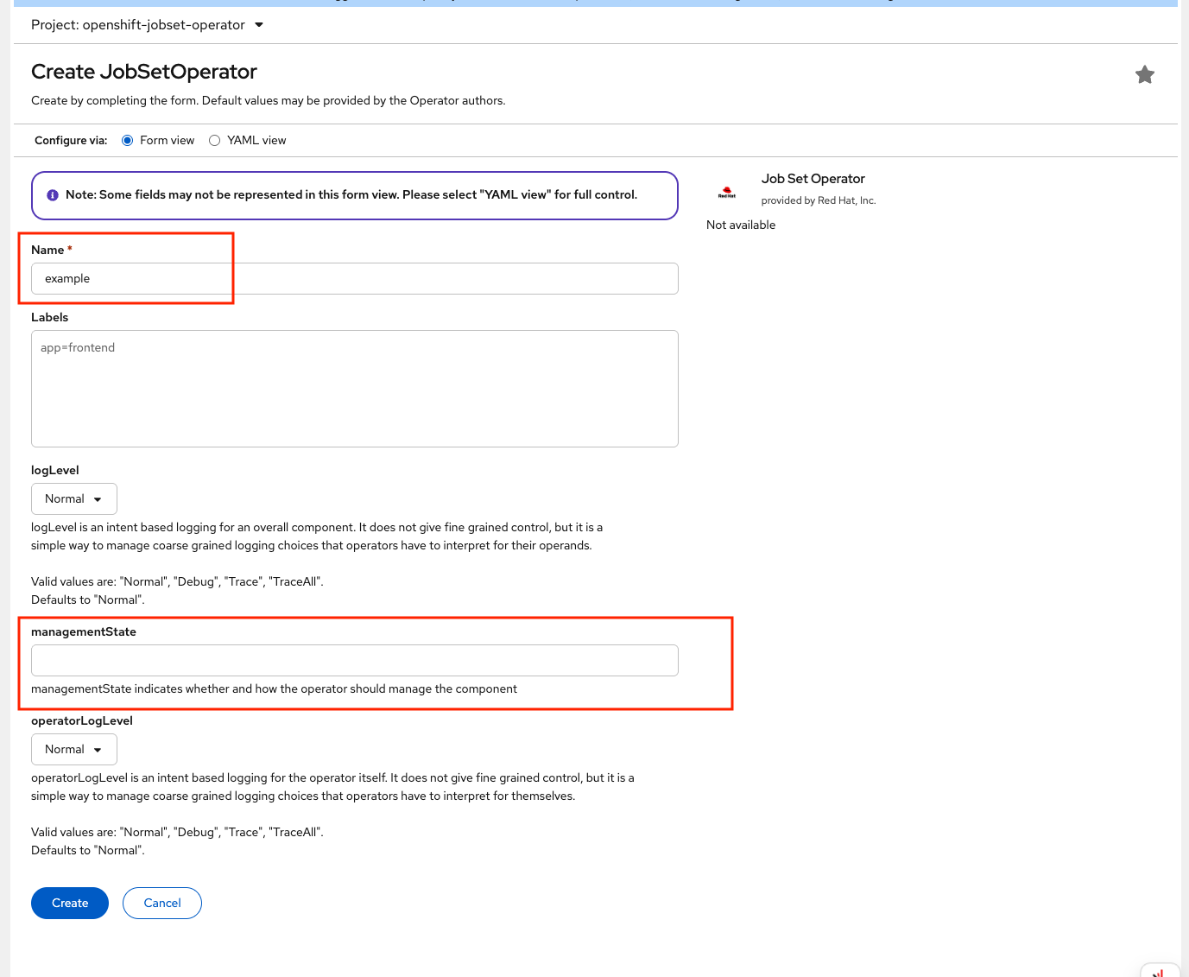Click the info icon in the note banner

pos(53,195)
